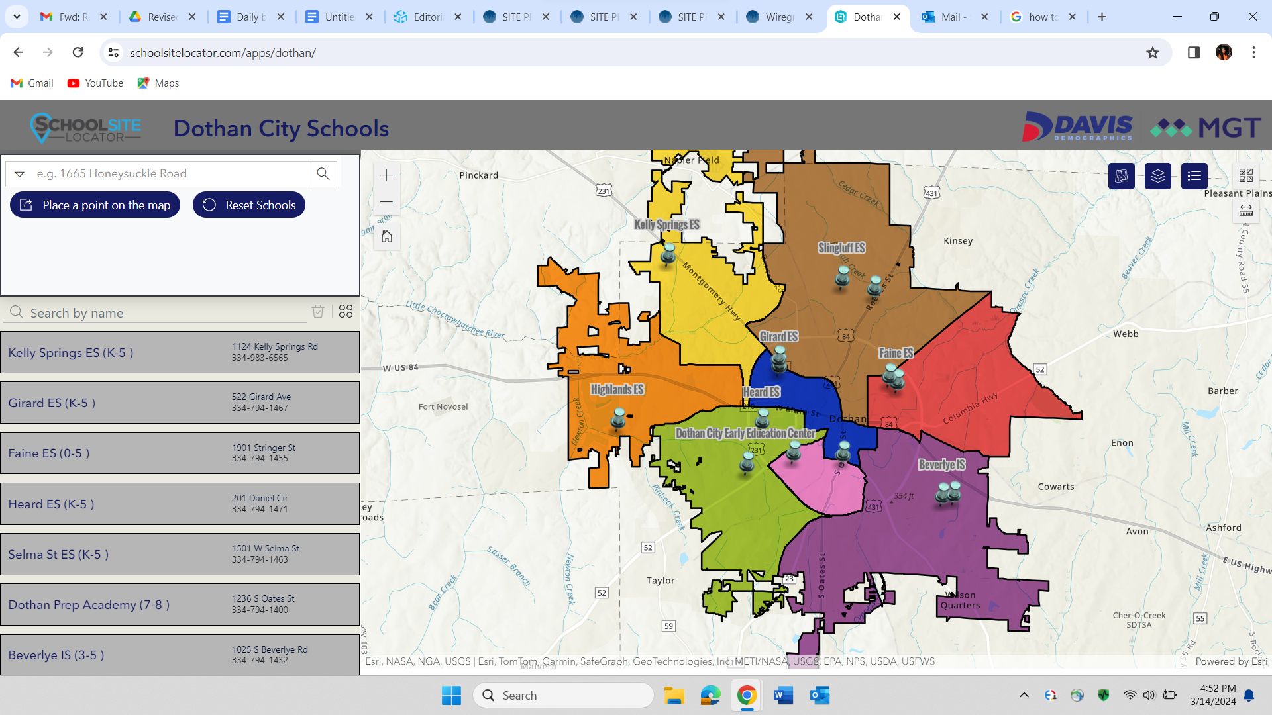1272x715 pixels.
Task: Zoom out on the map
Action: 387,201
